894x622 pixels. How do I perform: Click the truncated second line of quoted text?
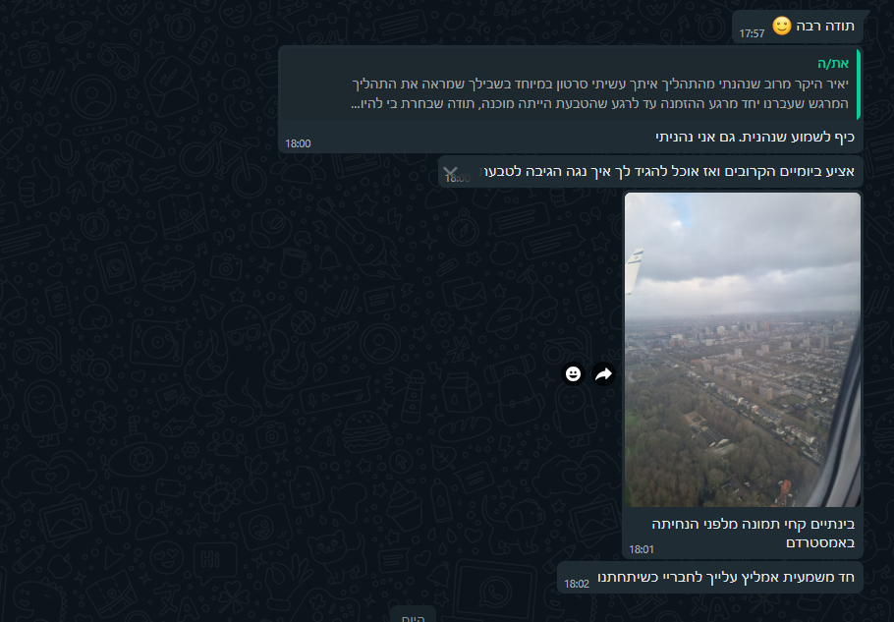599,104
